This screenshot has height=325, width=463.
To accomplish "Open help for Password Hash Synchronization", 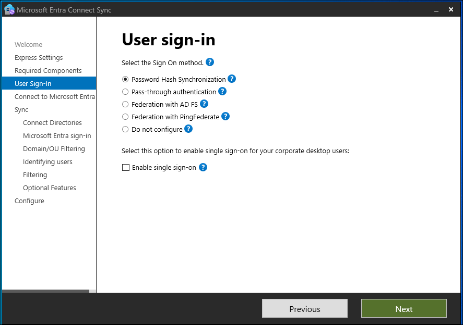I will click(232, 79).
